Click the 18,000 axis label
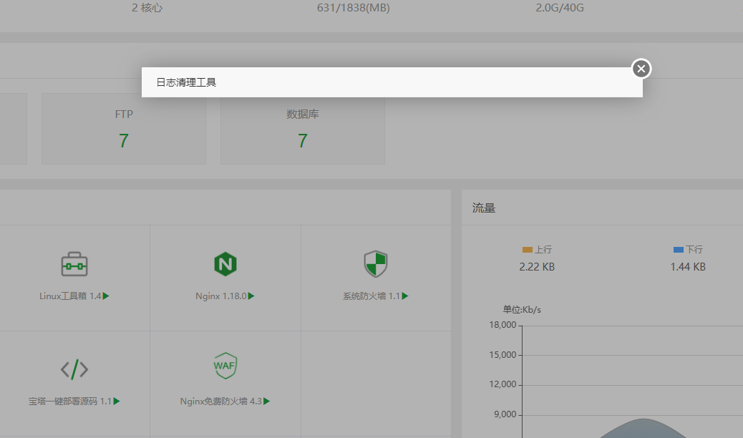This screenshot has width=743, height=438. (502, 325)
